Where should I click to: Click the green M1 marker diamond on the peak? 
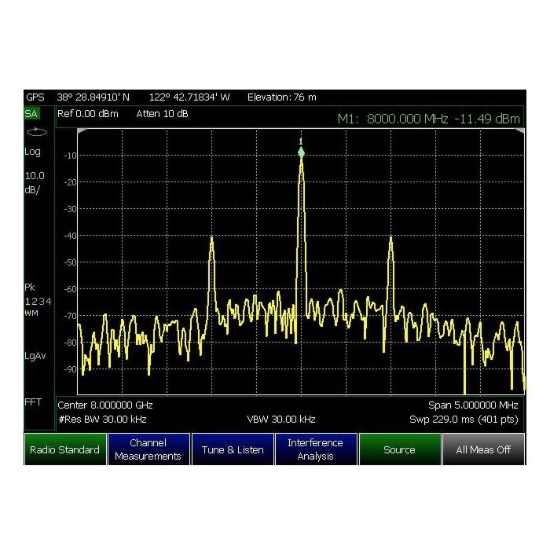pos(301,152)
